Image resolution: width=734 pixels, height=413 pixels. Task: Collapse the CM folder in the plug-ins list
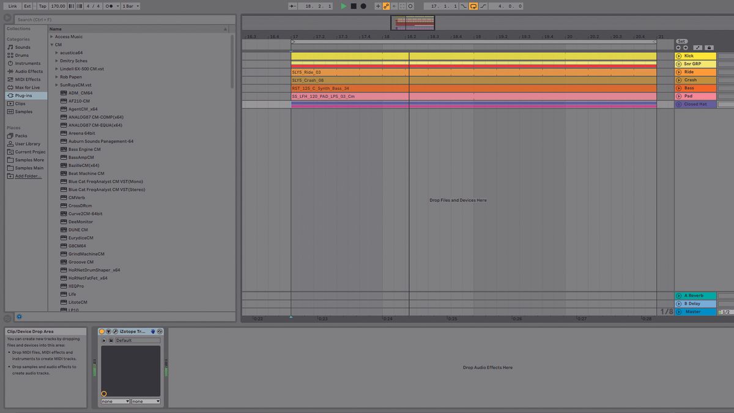point(52,44)
